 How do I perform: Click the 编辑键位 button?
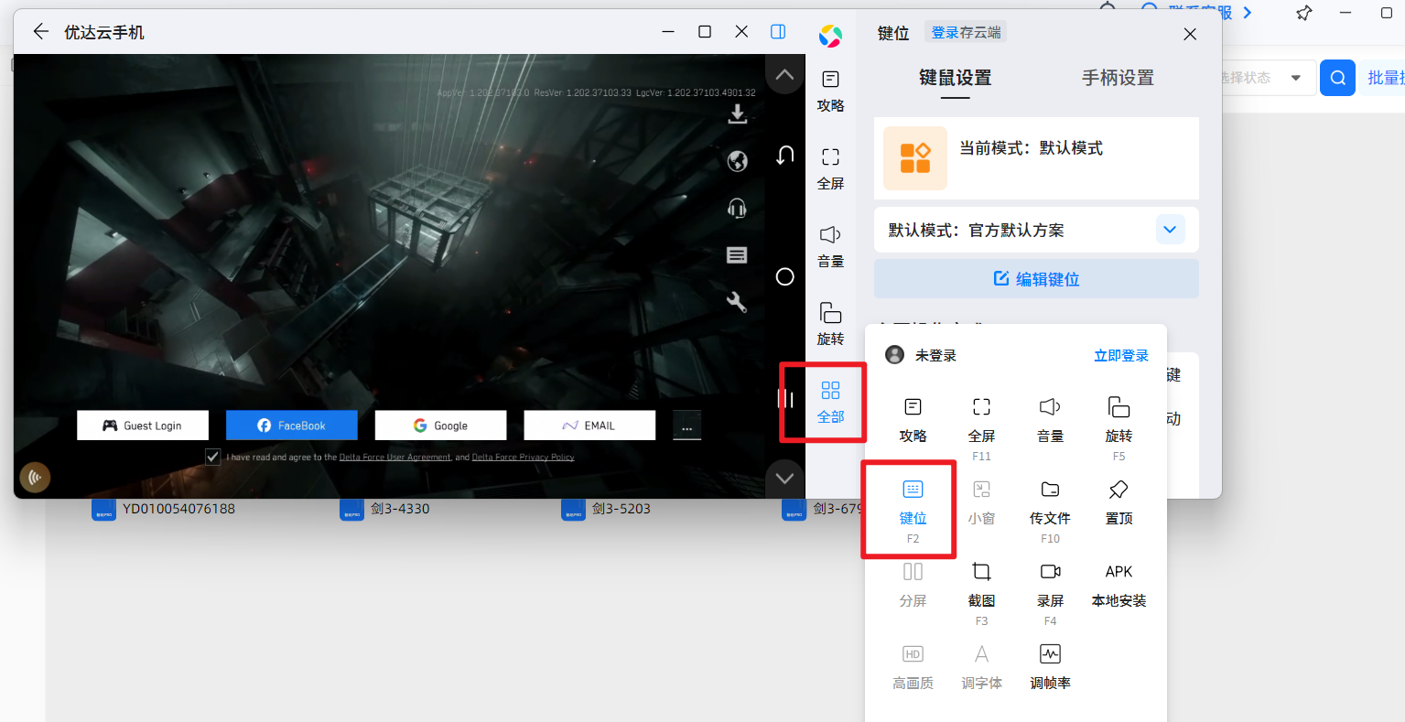(x=1036, y=279)
